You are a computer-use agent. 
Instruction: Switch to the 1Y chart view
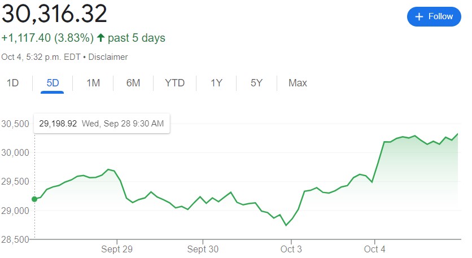(216, 83)
